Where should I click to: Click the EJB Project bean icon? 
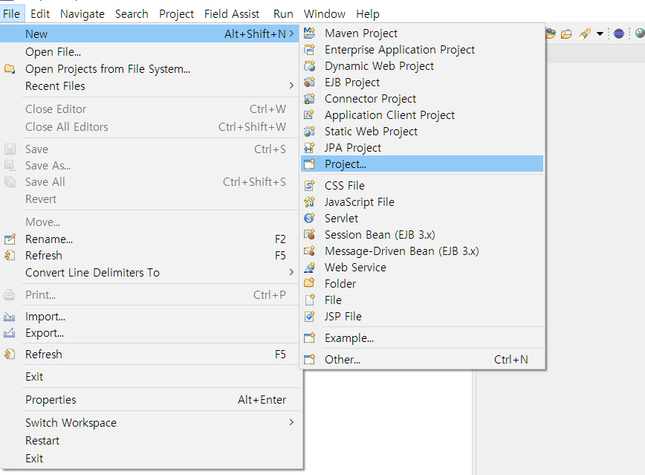point(309,83)
